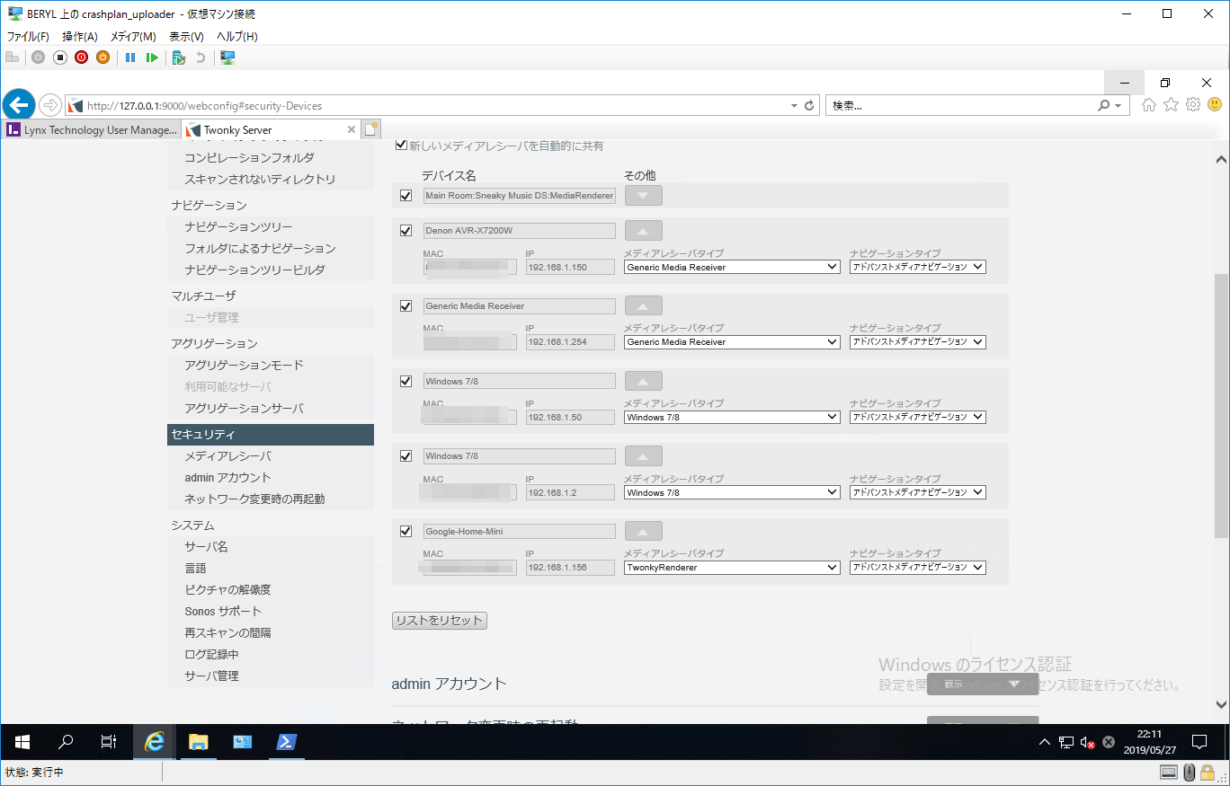Toggle checkbox for Windows 7/8 device at 192.168.1.2
Image resolution: width=1230 pixels, height=786 pixels.
[406, 455]
